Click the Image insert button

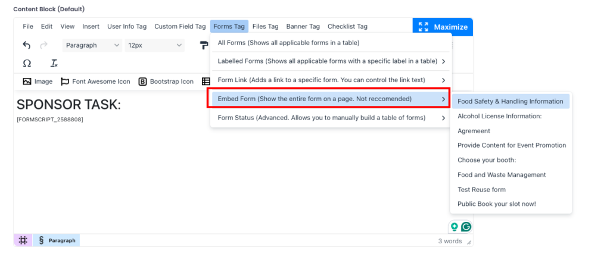click(x=38, y=81)
